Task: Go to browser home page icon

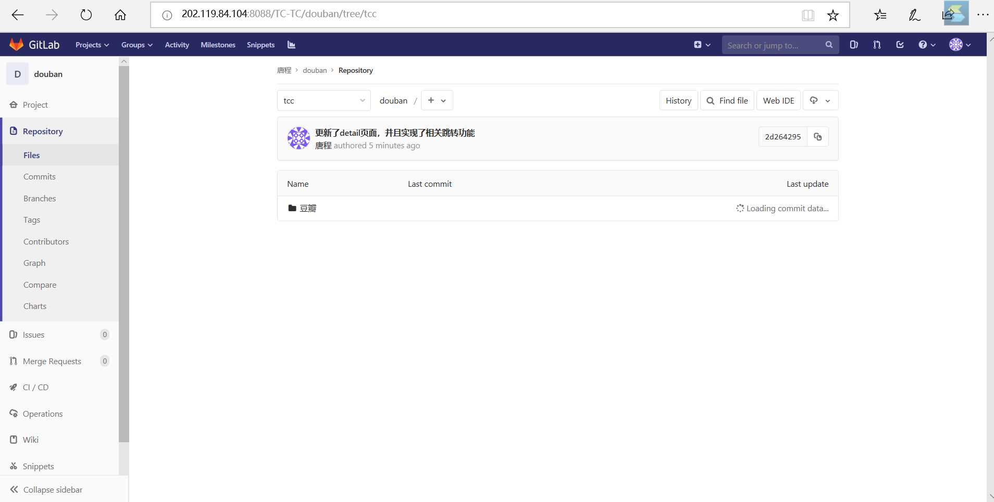Action: pyautogui.click(x=120, y=15)
